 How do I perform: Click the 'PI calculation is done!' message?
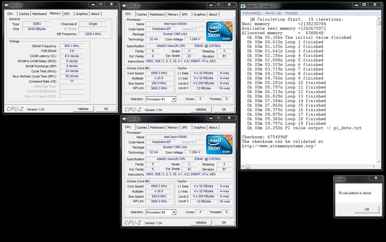coord(355,193)
